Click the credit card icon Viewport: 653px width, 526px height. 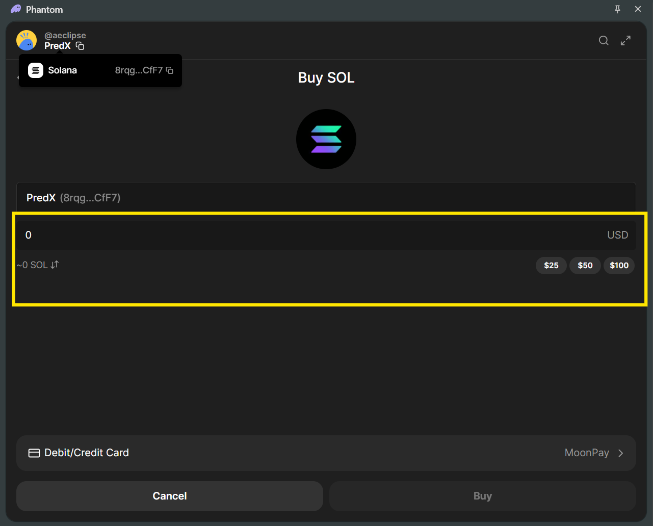click(x=34, y=453)
